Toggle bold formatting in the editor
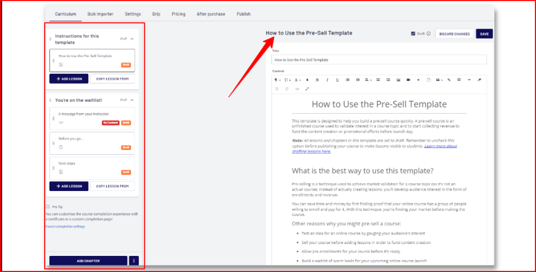536x272 pixels. [x=317, y=80]
